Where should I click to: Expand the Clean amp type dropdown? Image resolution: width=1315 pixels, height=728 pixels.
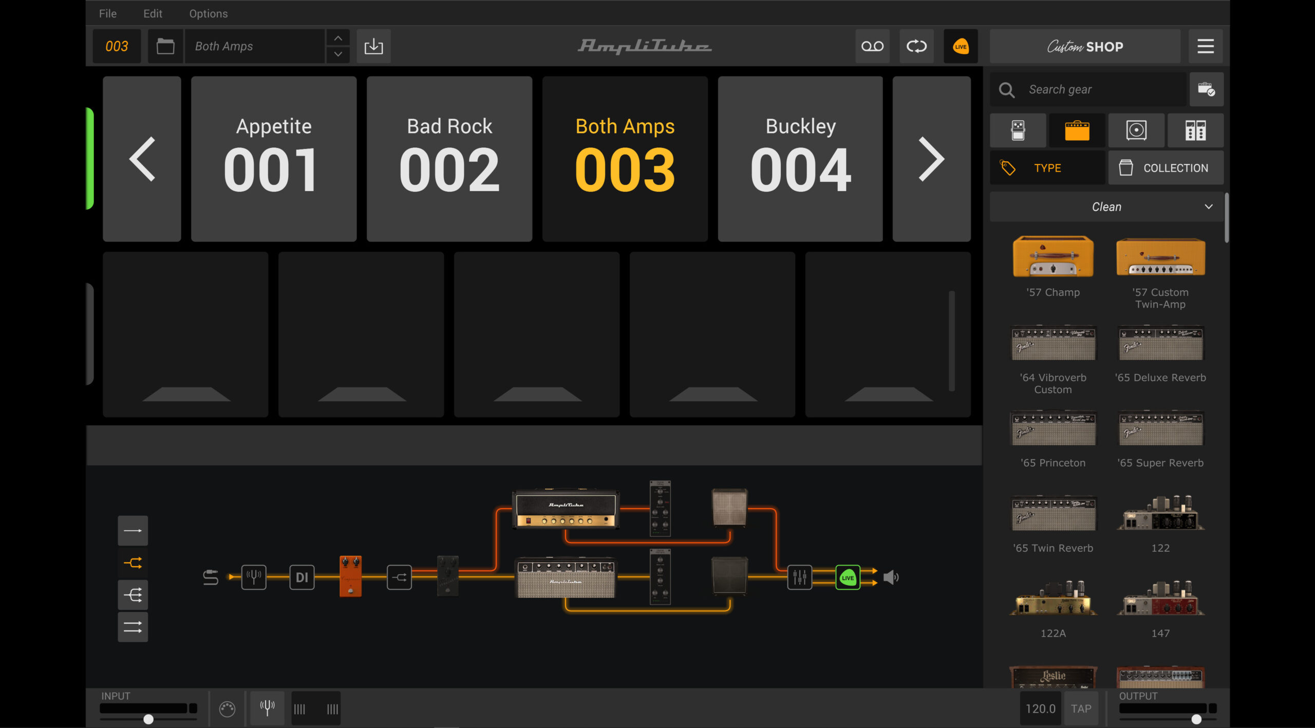pos(1106,207)
